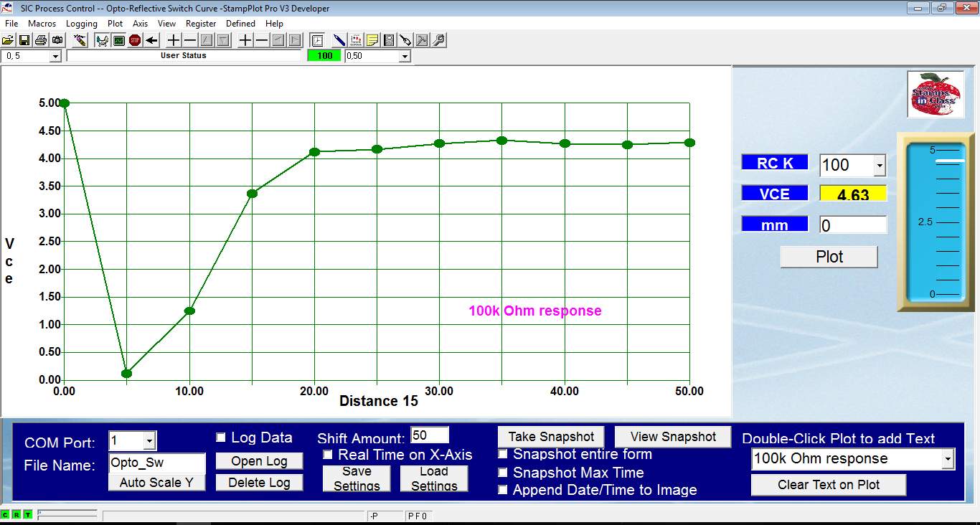Click the clear plot pencil-eraser icon
The width and height of the screenshot is (980, 525).
pyautogui.click(x=80, y=40)
